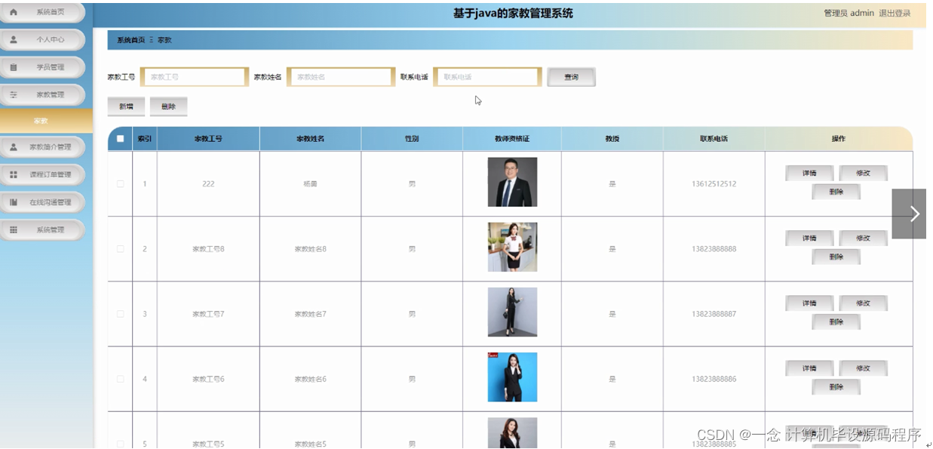The height and width of the screenshot is (449, 933).
Task: Click the 索引 column header
Action: (144, 139)
